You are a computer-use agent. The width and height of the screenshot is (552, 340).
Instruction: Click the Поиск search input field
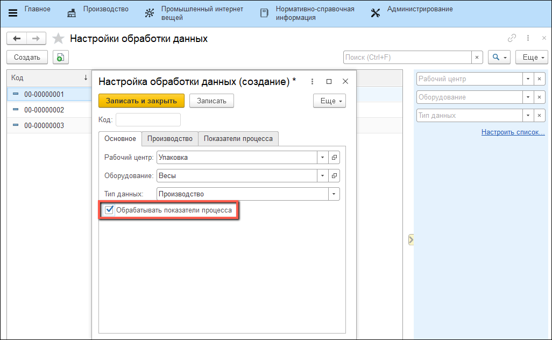pos(407,58)
